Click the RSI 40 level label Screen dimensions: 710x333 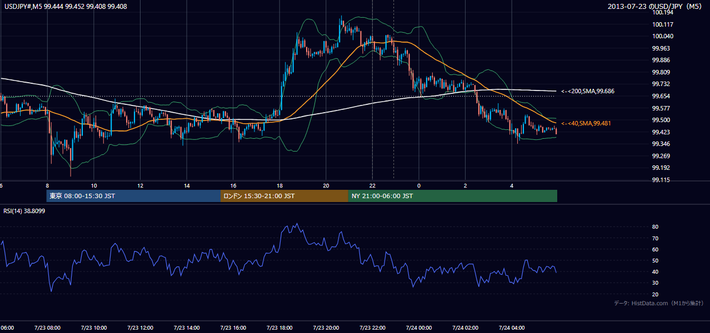pos(655,272)
